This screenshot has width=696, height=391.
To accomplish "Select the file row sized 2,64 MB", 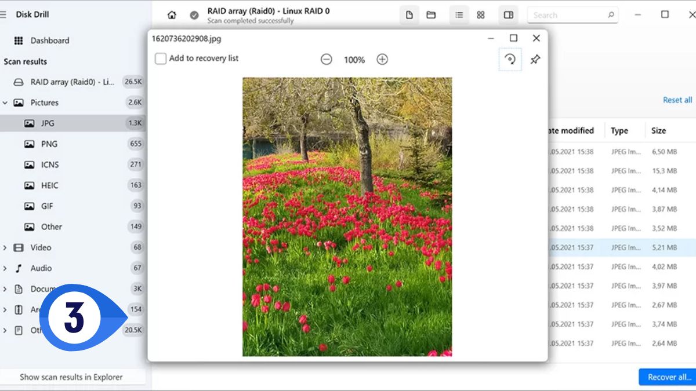I will tap(622, 344).
